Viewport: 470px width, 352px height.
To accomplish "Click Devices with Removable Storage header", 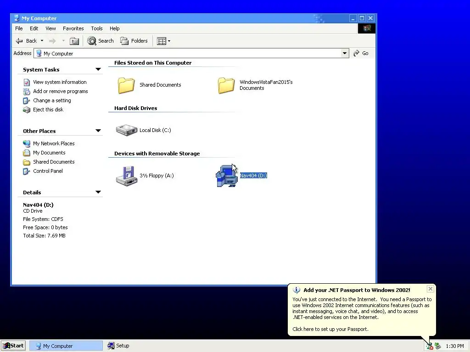I will [157, 154].
